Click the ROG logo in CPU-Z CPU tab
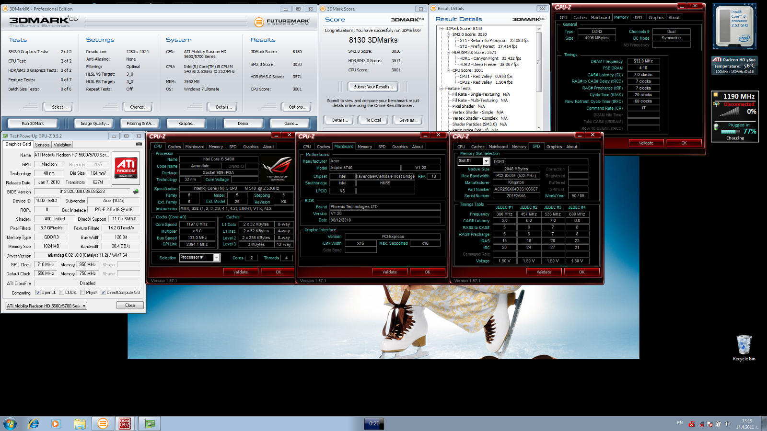 [277, 169]
